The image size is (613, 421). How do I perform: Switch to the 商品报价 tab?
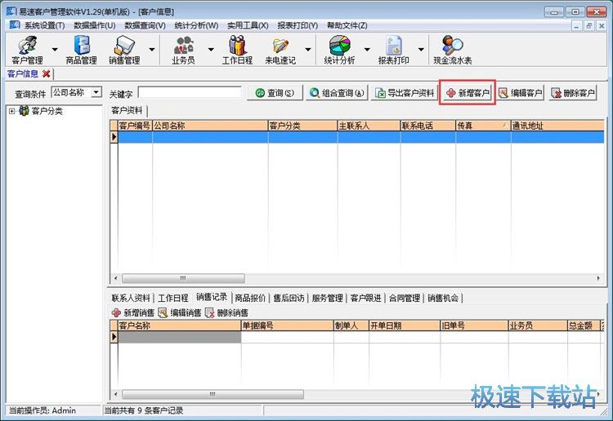pos(250,298)
